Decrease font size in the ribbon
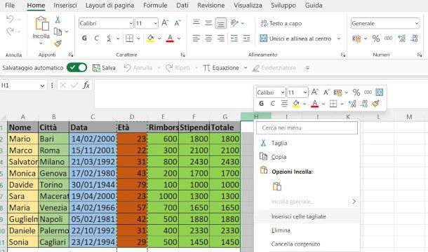This screenshot has width=428, height=252. 178,23
